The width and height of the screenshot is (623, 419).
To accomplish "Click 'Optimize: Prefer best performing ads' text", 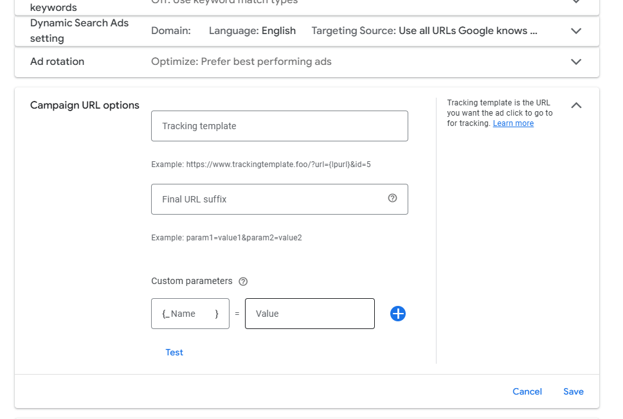I will [x=241, y=62].
